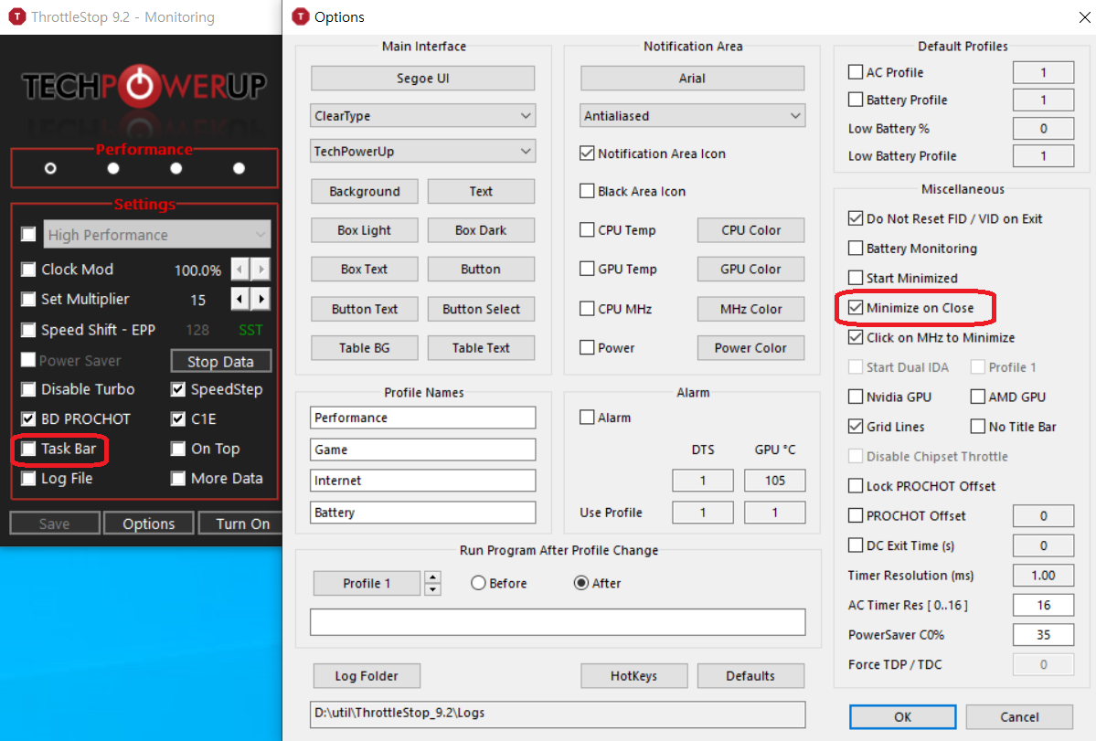
Task: Click the OK button
Action: [902, 716]
